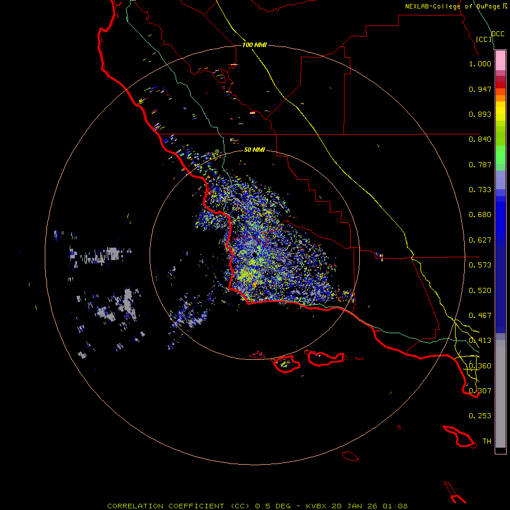The width and height of the screenshot is (510, 510).
Task: Select the 0.680 legend value
Action: 480,215
